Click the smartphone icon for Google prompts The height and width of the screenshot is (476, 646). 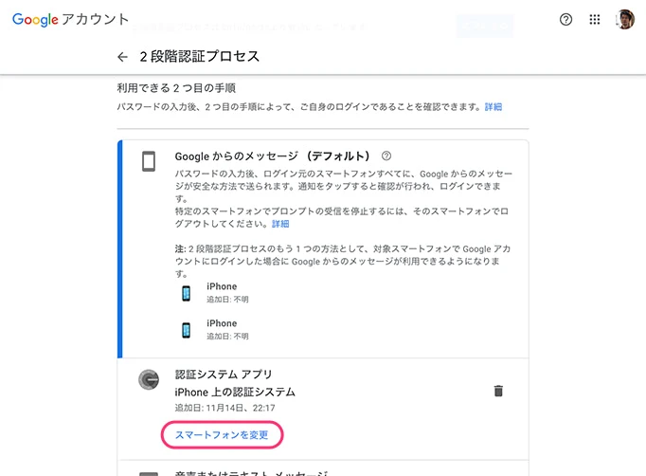click(148, 160)
